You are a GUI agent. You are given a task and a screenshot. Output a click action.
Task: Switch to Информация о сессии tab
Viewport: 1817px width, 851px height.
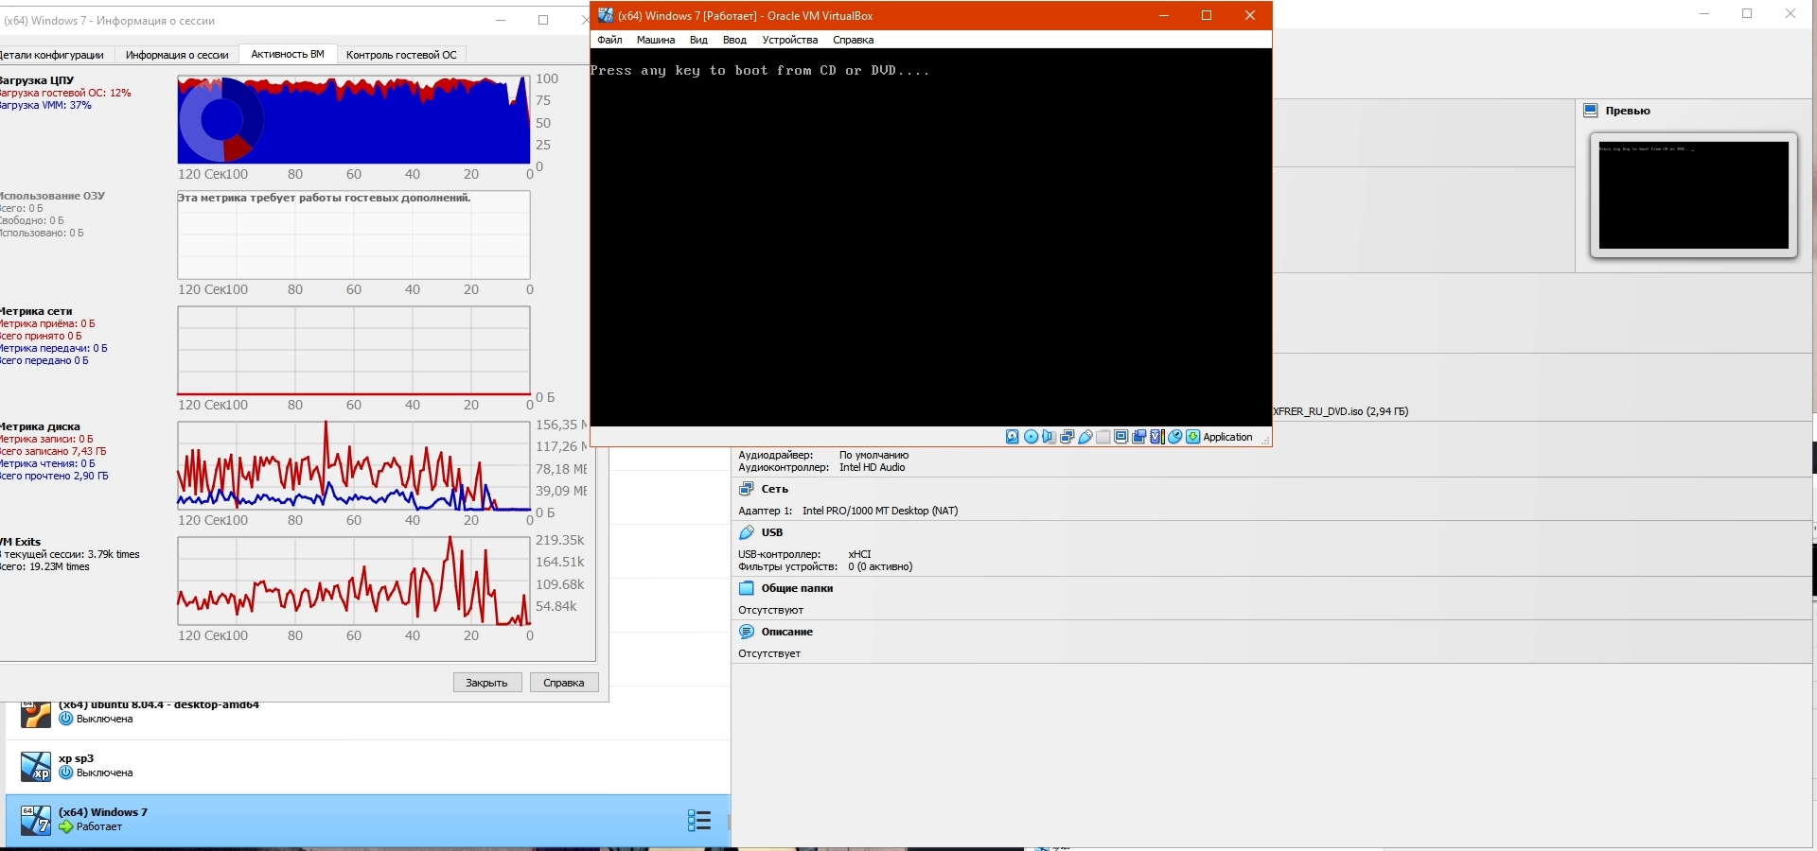177,55
